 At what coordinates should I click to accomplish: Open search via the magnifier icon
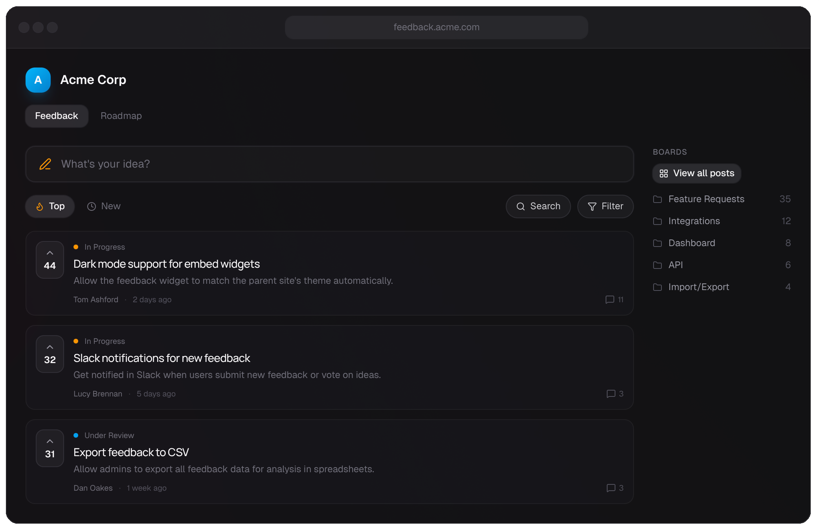[x=521, y=206]
